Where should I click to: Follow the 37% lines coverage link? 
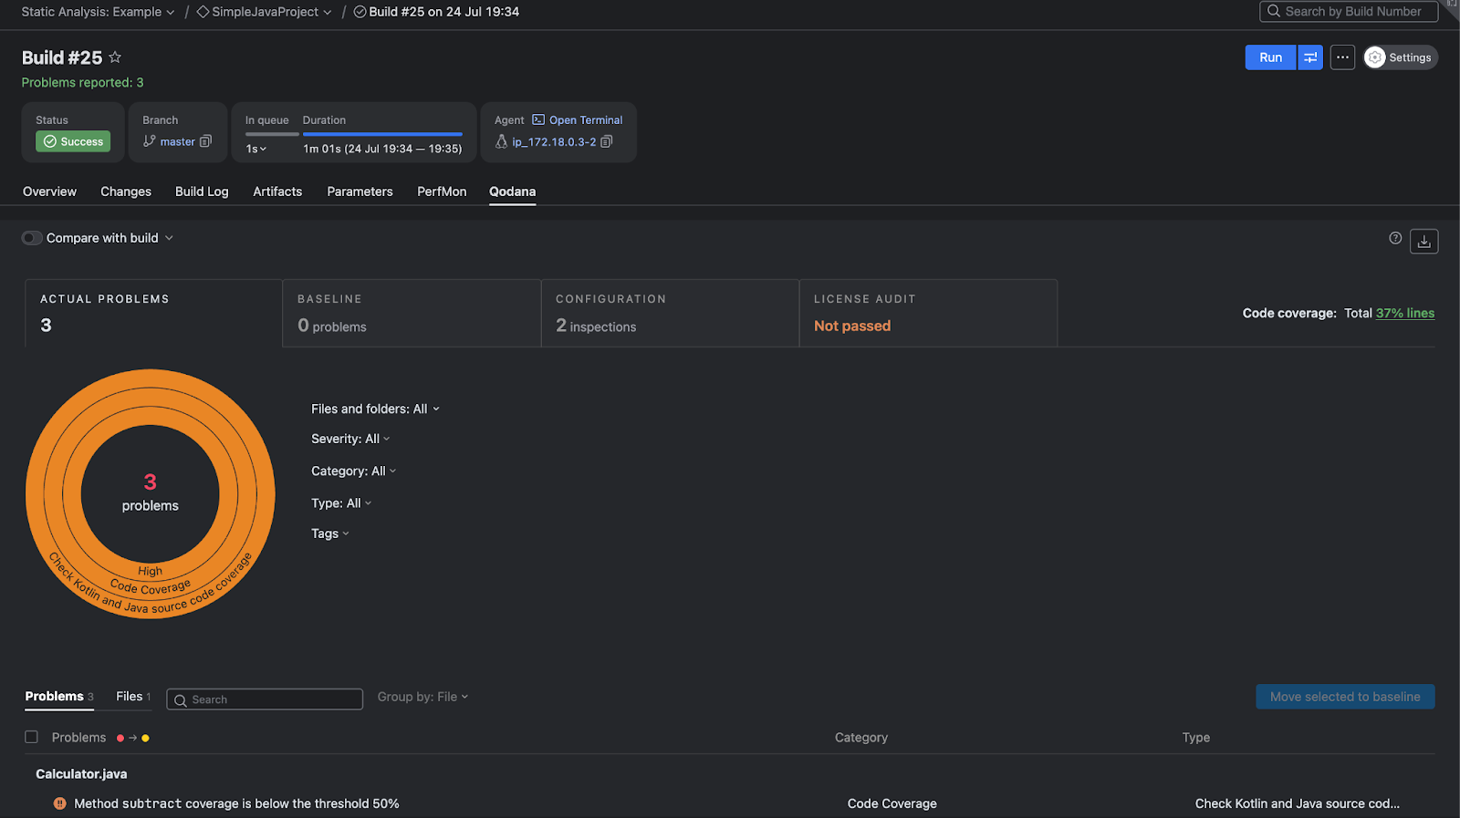coord(1404,313)
